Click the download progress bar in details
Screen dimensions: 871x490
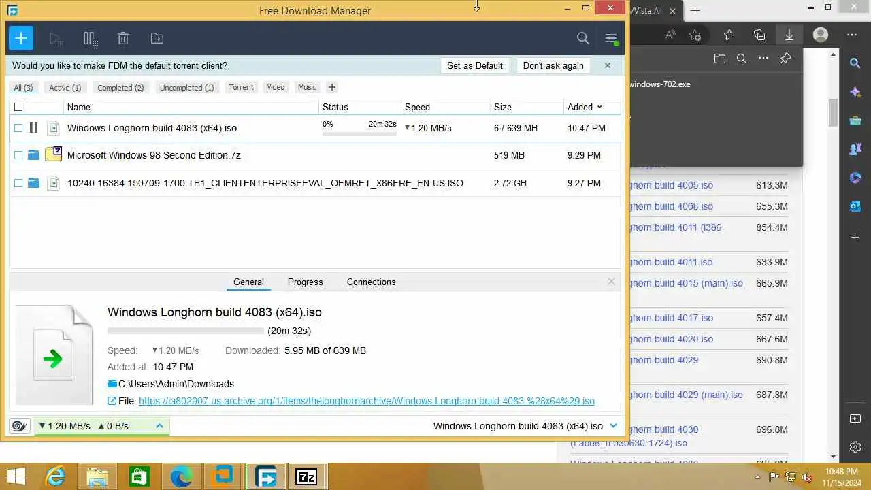tap(186, 331)
